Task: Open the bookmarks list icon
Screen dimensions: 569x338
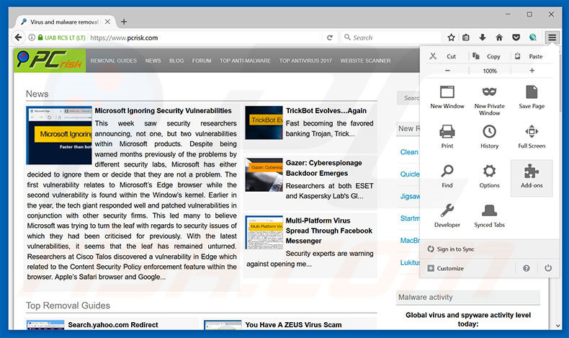Action: (x=466, y=37)
